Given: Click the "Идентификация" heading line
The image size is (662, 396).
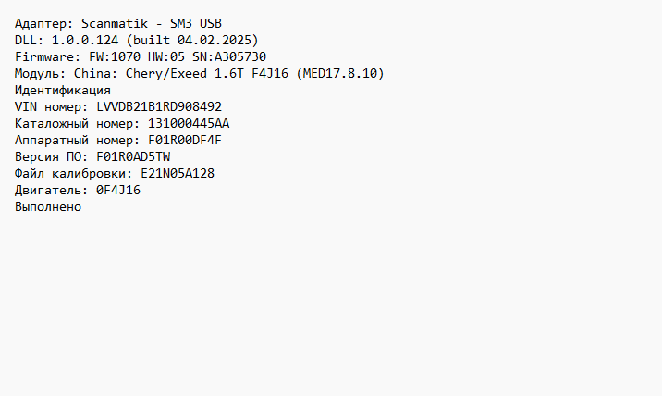Looking at the screenshot, I should (63, 90).
